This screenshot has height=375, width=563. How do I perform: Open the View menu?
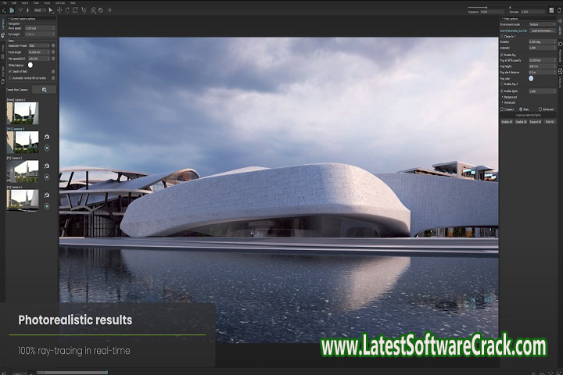(36, 3)
